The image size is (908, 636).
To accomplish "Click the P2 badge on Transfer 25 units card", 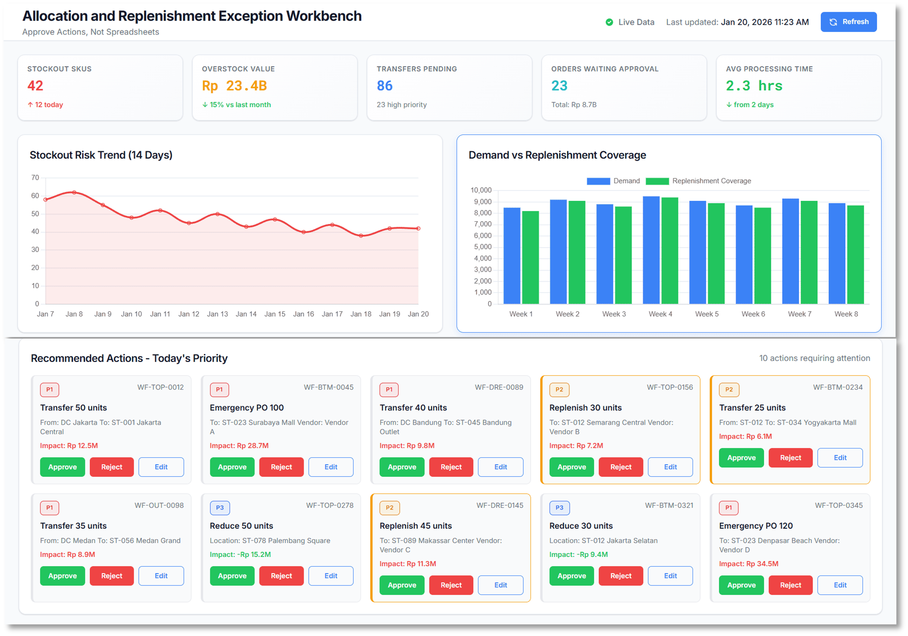I will 729,390.
